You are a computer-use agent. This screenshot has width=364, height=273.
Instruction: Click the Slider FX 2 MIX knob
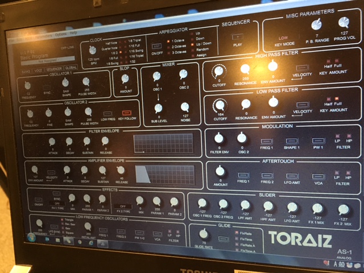pos(344,209)
